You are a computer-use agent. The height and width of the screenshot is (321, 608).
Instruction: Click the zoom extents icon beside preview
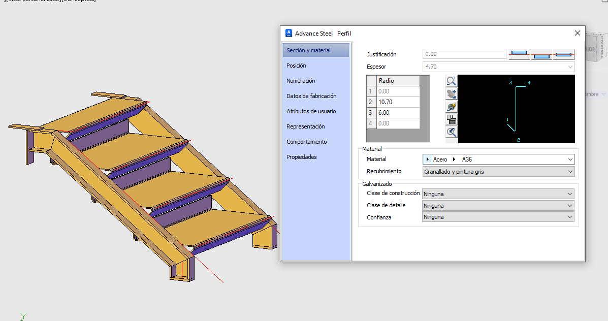(x=452, y=132)
